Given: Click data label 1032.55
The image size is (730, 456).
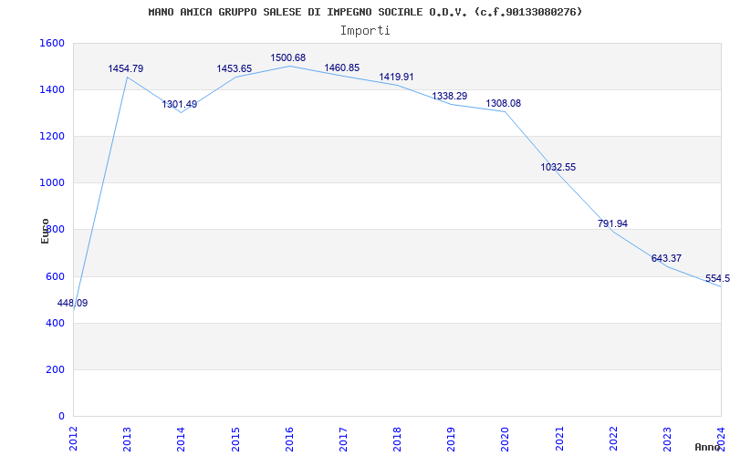Looking at the screenshot, I should [x=558, y=168].
